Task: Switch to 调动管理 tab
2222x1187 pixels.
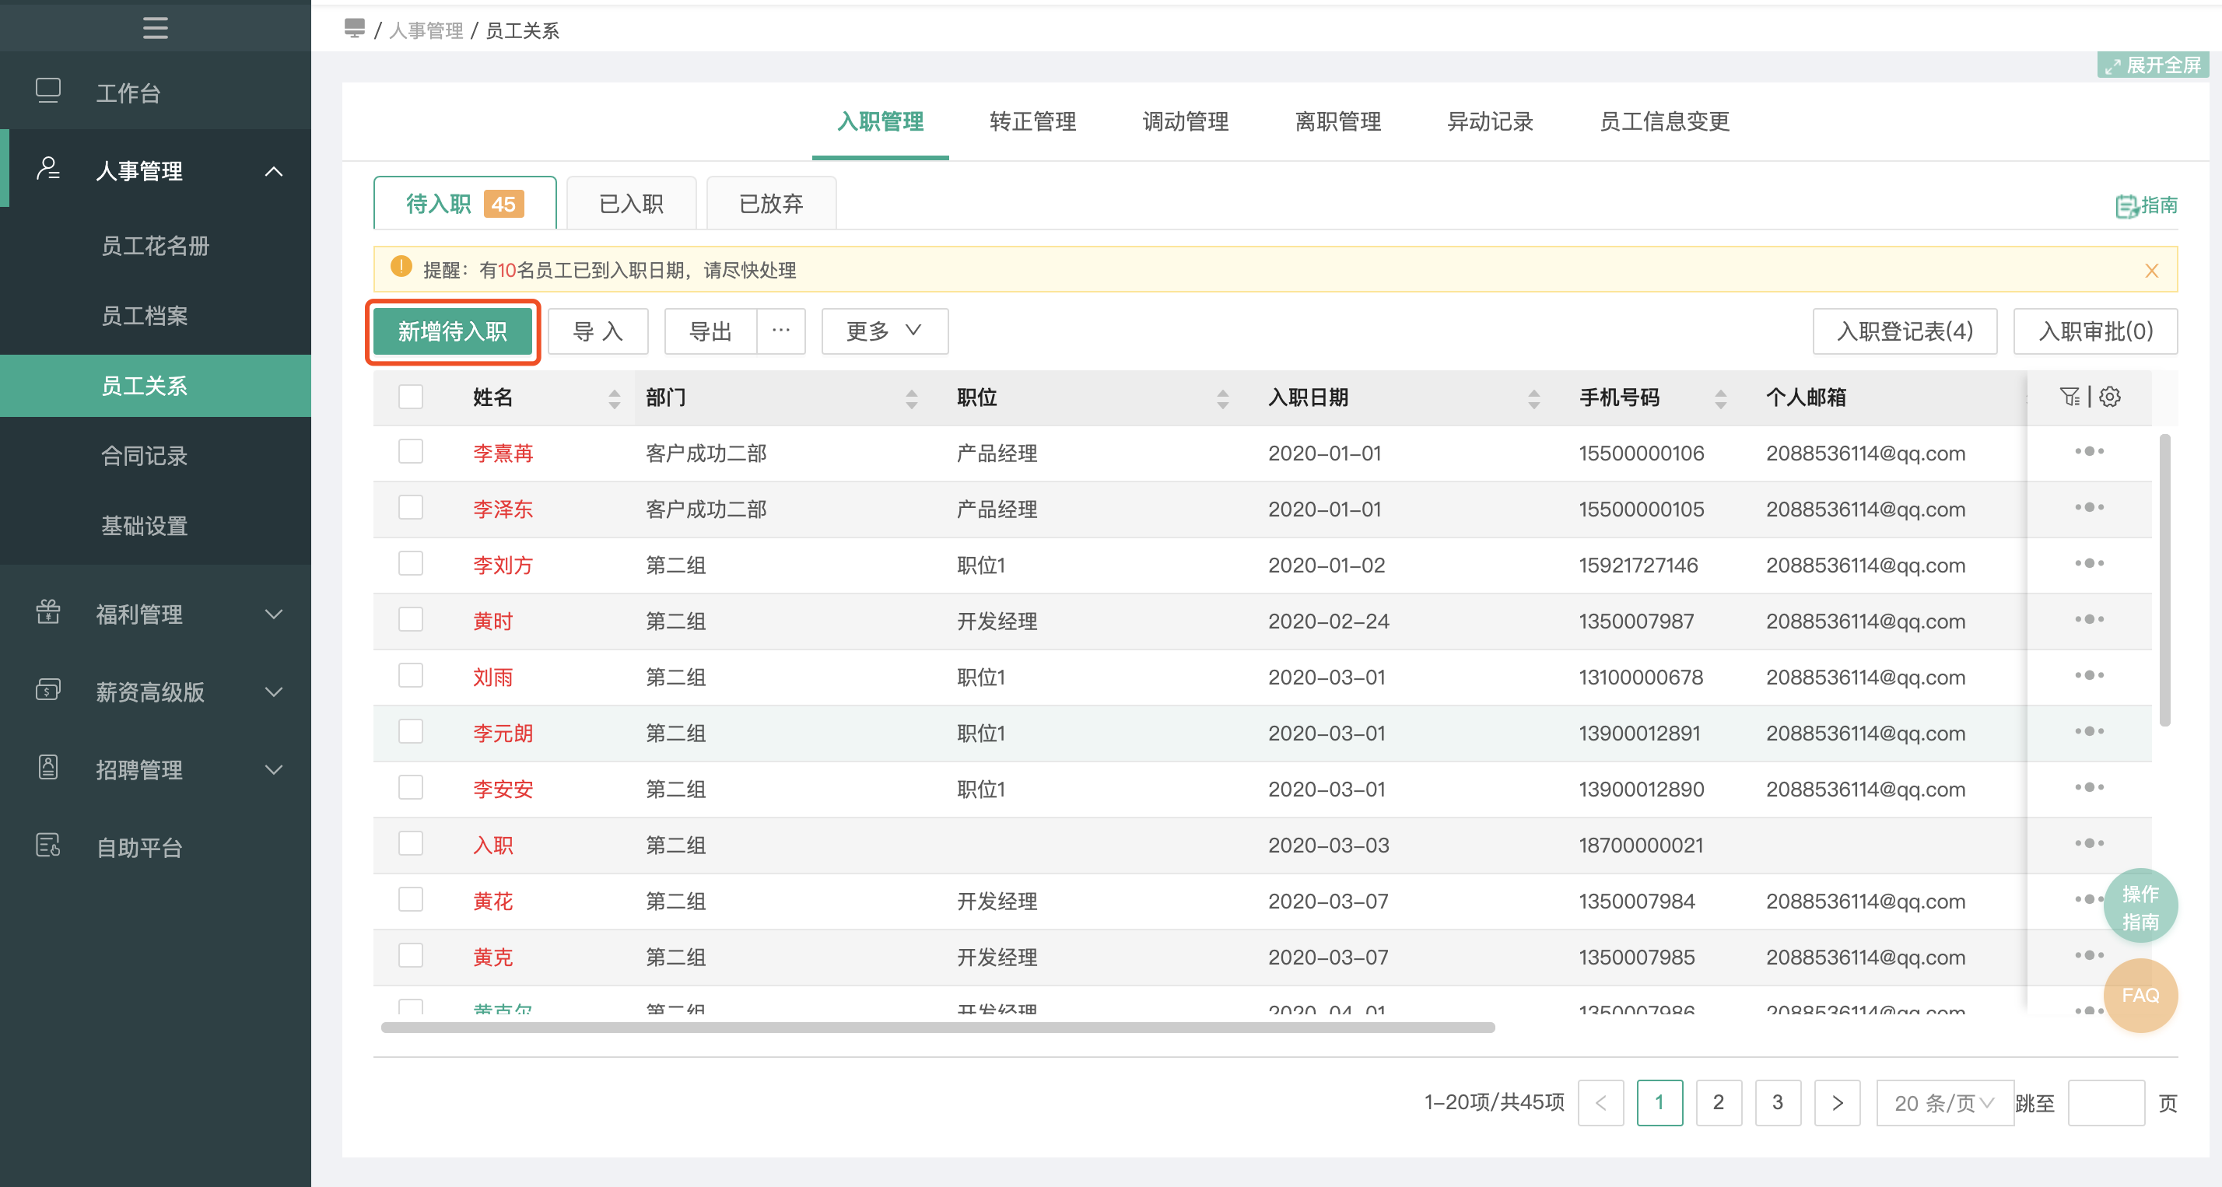Action: coord(1185,121)
